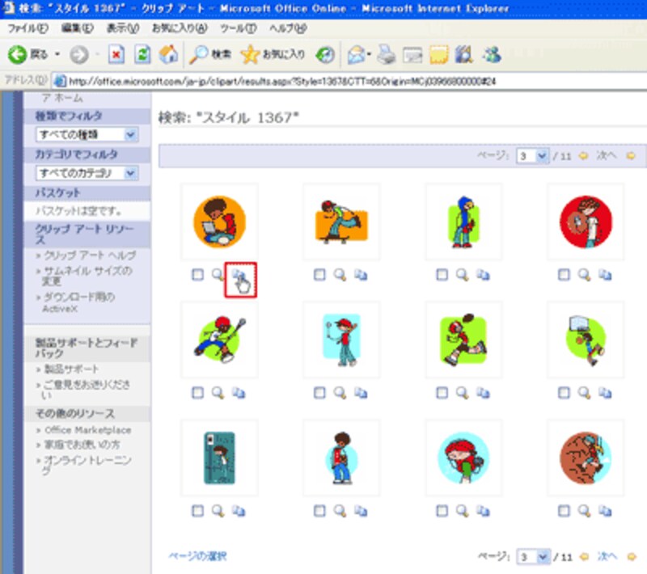Open the skateboarder clip art thumbnail
Screen dimensions: 647x574
coord(341,222)
